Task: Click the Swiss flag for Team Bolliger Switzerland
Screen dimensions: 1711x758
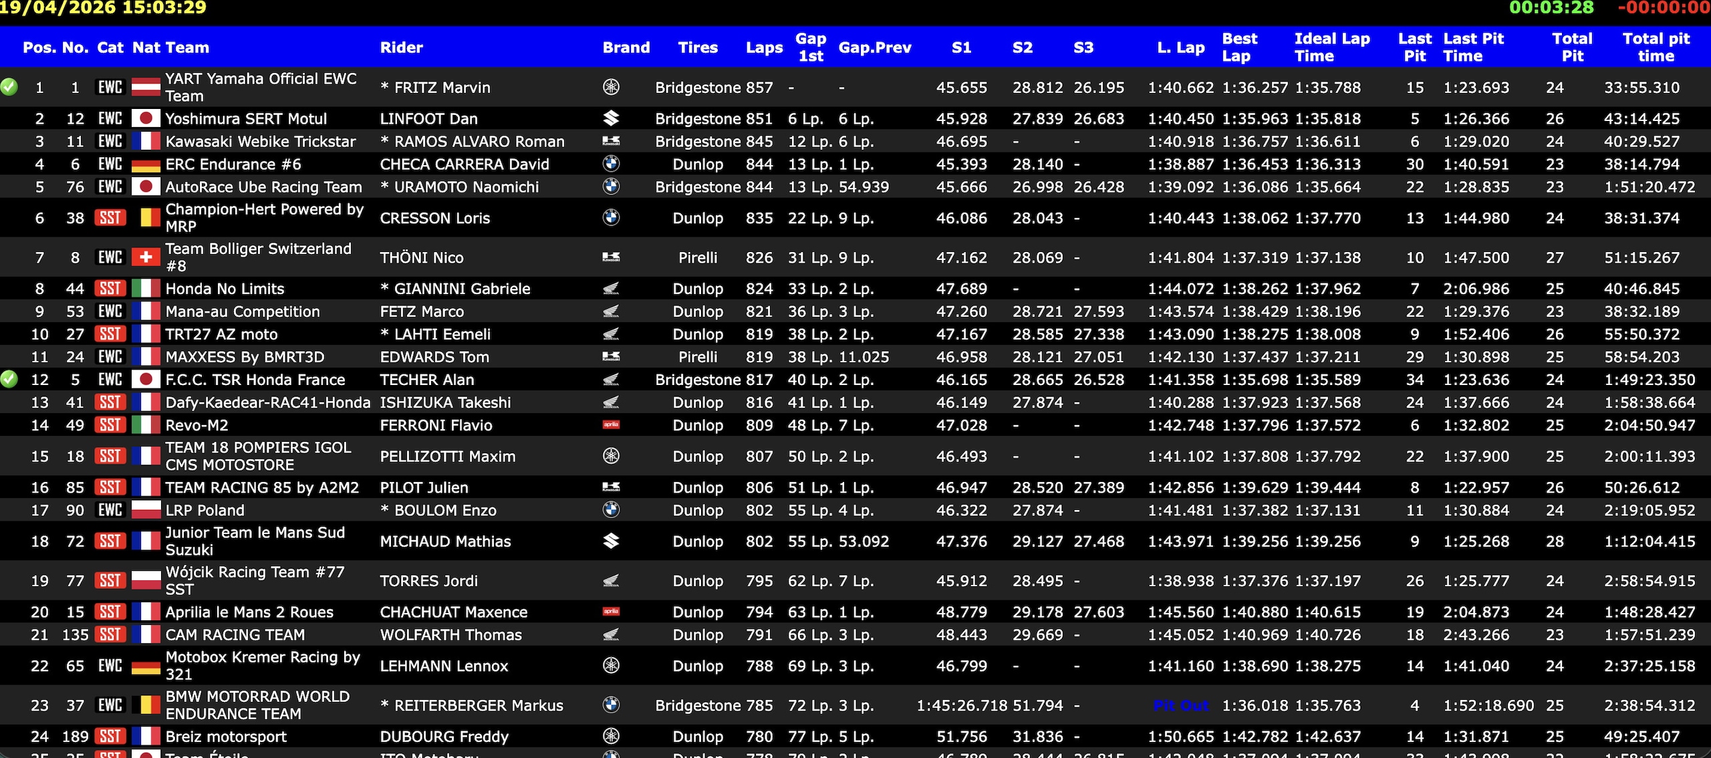Action: coord(146,257)
